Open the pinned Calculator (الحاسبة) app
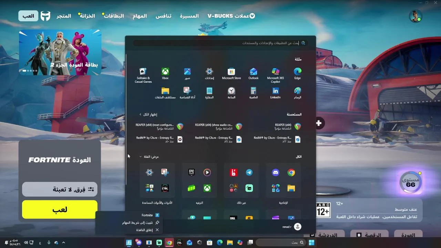The height and width of the screenshot is (248, 441). (x=253, y=93)
